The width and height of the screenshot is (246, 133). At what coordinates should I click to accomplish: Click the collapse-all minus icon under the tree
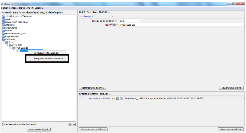pos(74,124)
